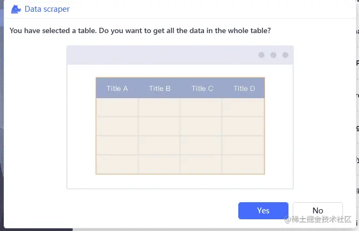This screenshot has height=231, width=359.
Task: Select the Title A column header
Action: point(117,89)
